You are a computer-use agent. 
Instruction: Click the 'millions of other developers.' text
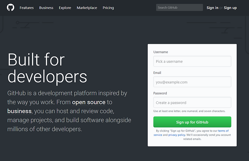click(x=45, y=129)
